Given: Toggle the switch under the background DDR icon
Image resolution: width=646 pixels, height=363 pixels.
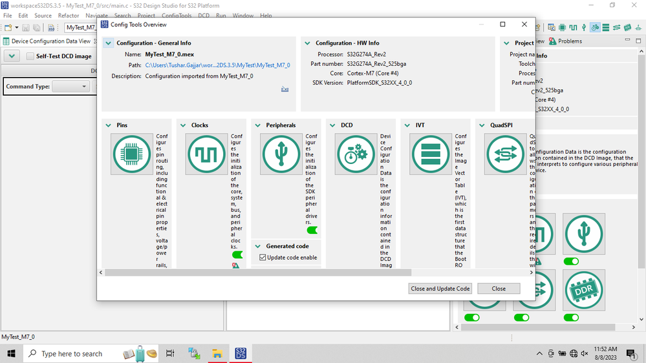Looking at the screenshot, I should (571, 317).
